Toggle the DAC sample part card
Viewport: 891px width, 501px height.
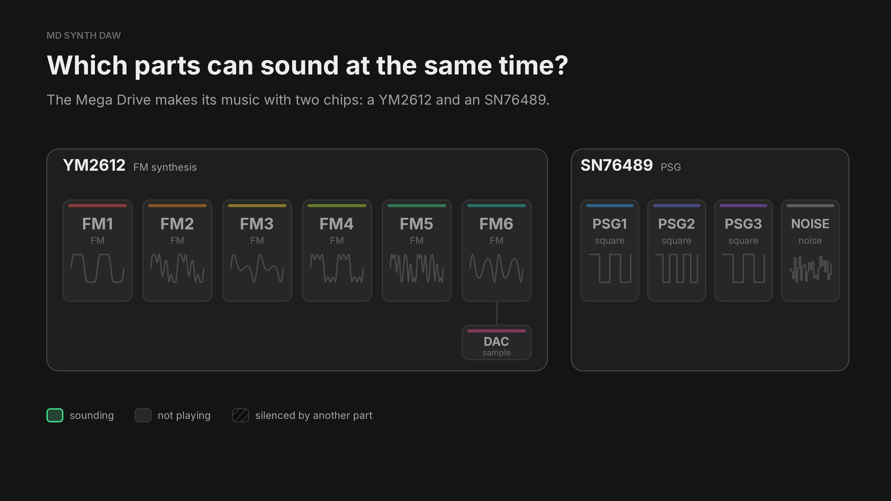497,342
